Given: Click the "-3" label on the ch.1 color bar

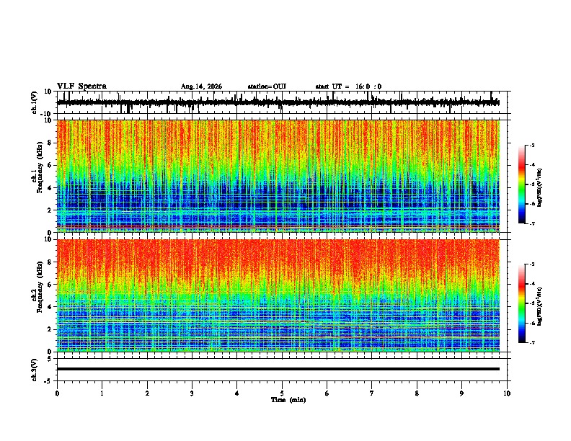Looking at the screenshot, I should click(531, 145).
